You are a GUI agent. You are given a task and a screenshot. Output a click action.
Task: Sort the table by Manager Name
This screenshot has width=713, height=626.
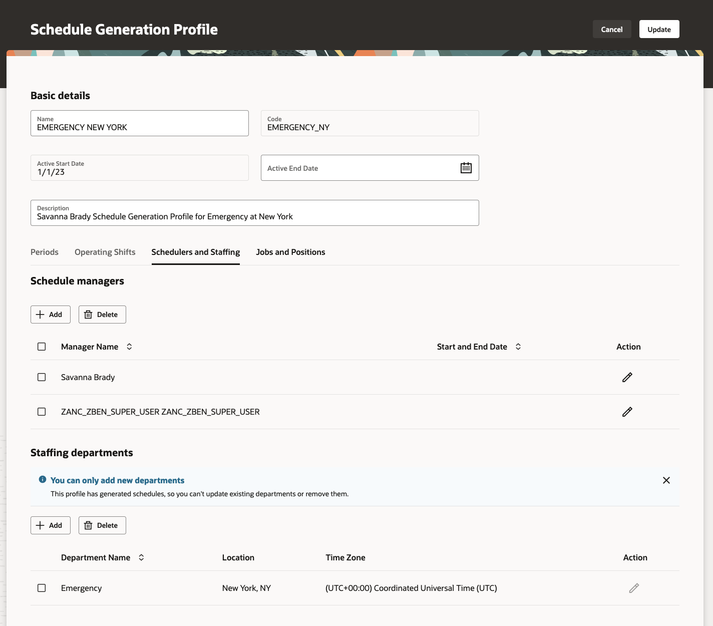129,346
